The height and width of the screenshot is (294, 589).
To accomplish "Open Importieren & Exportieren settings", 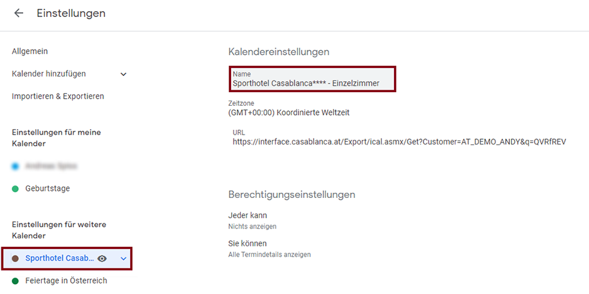I will 58,96.
